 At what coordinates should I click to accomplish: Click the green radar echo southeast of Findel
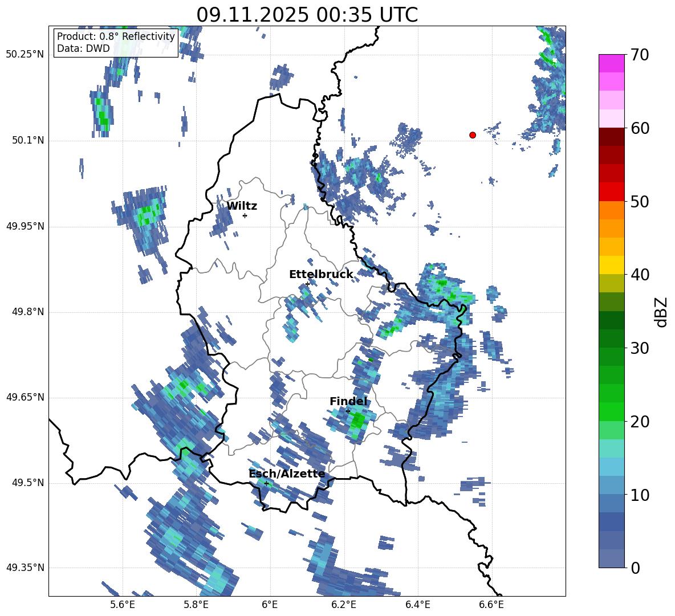[357, 422]
